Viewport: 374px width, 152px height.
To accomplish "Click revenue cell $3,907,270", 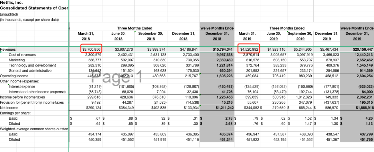I will point(124,49).
